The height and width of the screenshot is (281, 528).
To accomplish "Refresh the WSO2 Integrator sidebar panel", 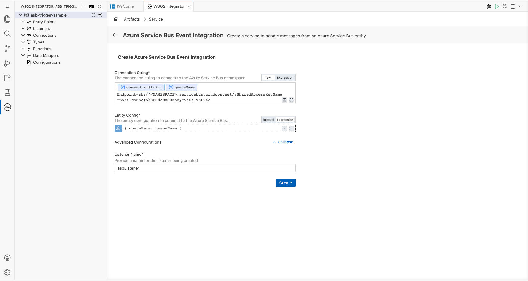I will tap(99, 6).
